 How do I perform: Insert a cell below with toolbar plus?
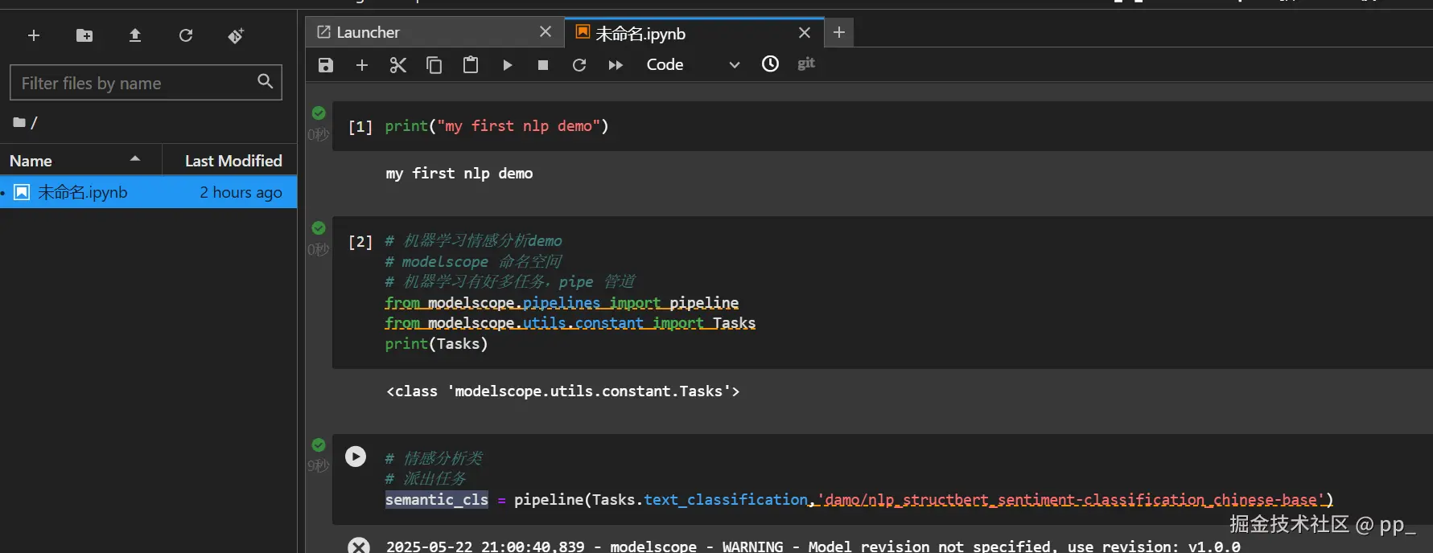362,65
